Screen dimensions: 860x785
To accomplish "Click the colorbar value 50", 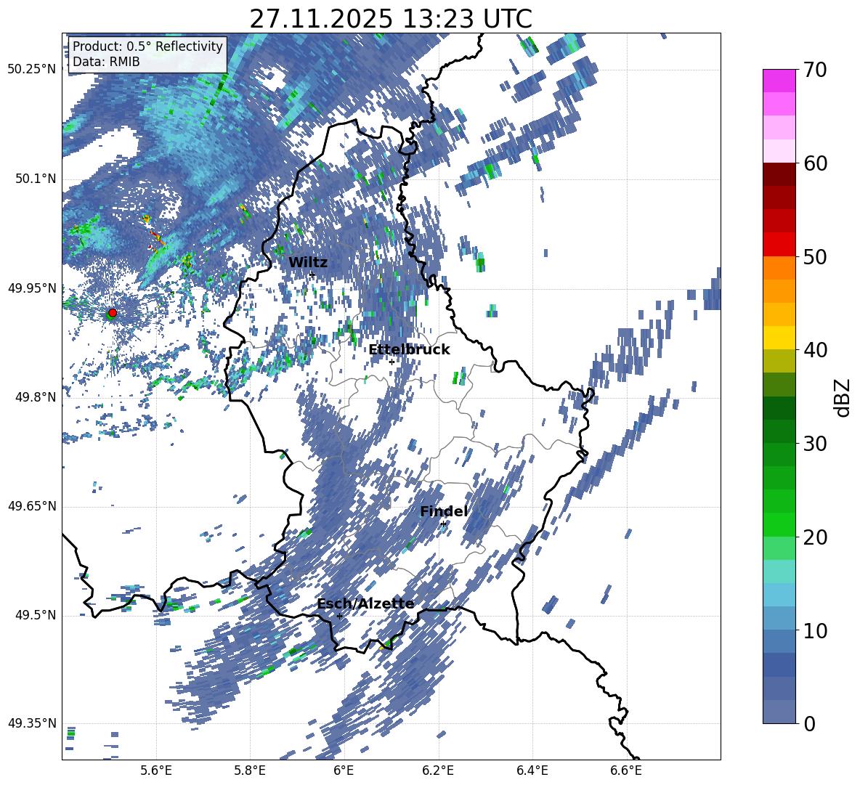I will point(816,257).
